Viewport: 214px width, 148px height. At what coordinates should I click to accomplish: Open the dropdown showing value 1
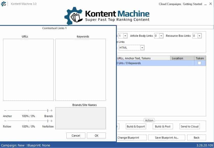tap(125, 36)
